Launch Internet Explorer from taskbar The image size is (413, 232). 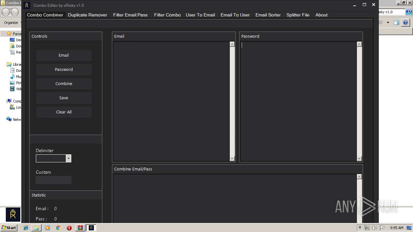[x=26, y=228]
